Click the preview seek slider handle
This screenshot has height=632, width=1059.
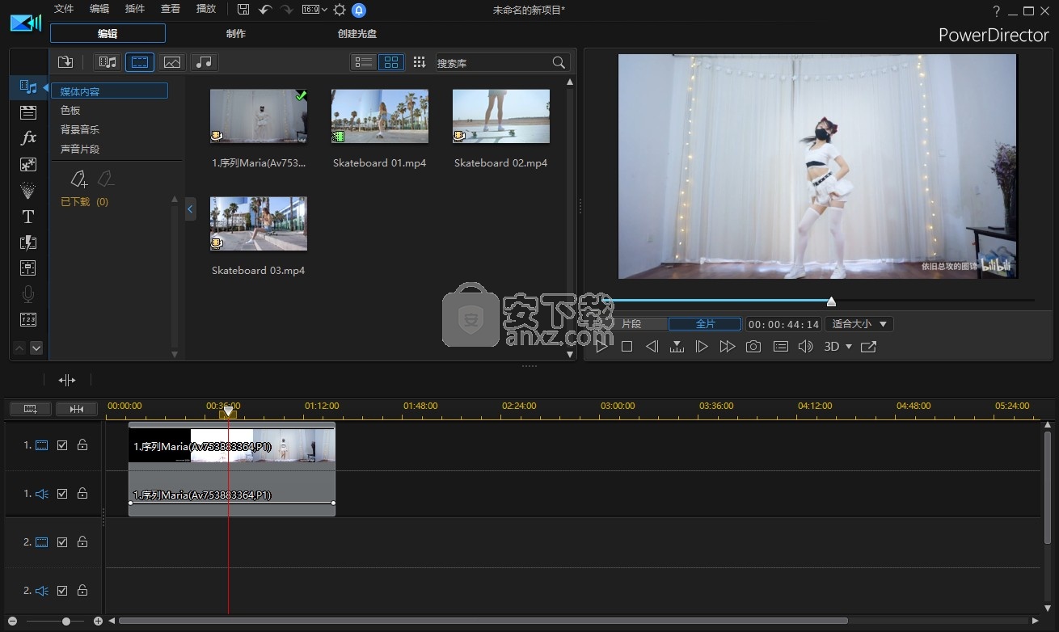pos(831,301)
